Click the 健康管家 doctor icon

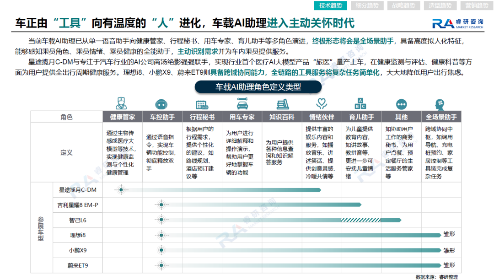[121, 103]
